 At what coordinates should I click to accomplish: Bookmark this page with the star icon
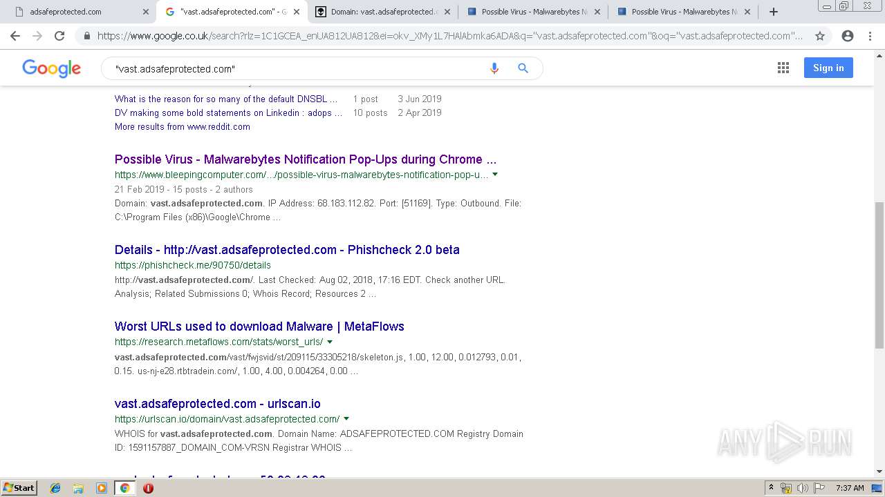(x=820, y=36)
